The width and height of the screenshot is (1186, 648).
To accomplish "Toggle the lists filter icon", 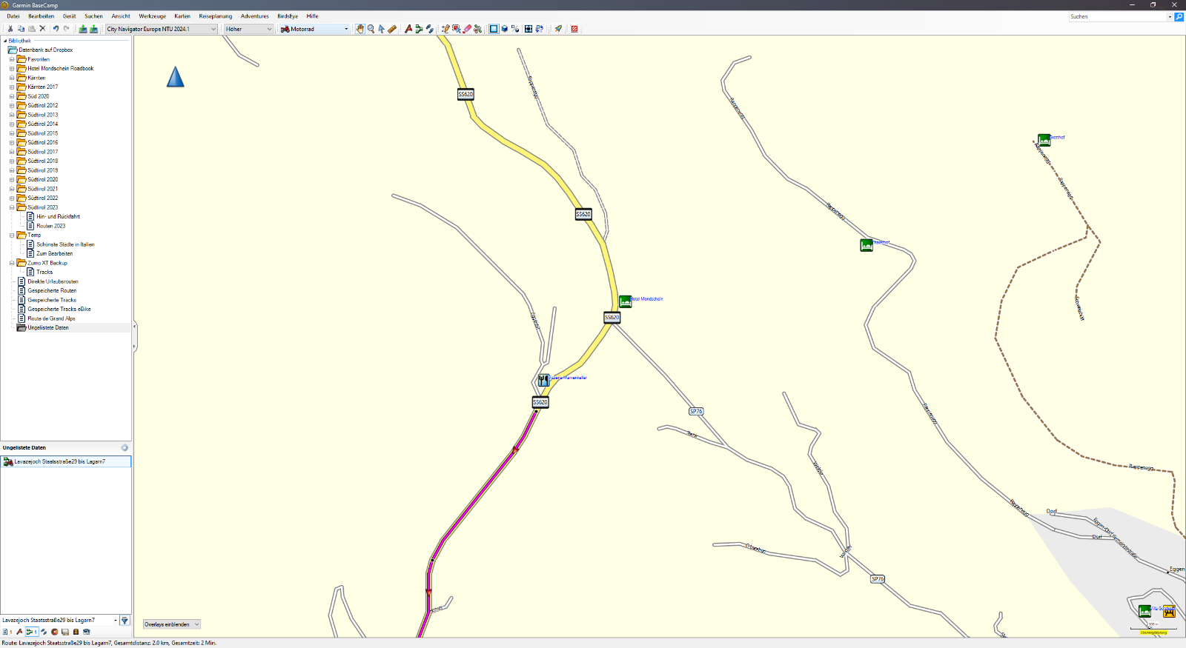I will (6, 632).
